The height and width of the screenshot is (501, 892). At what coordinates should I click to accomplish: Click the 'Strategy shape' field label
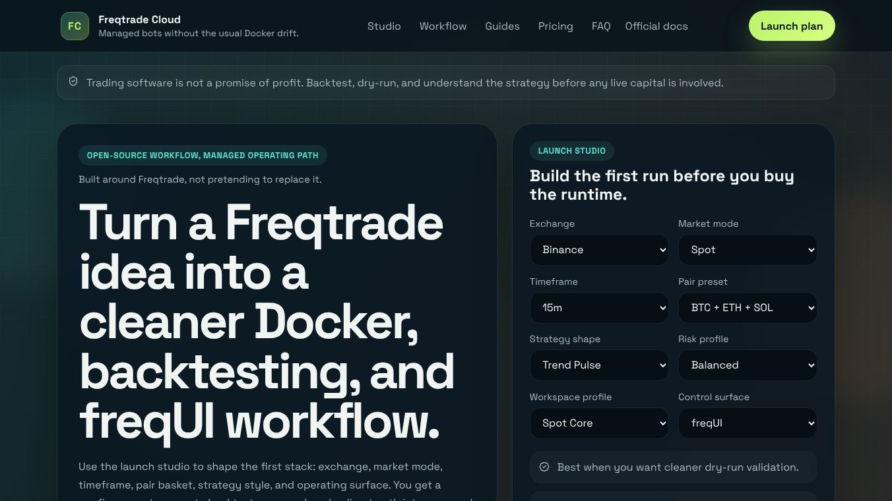(x=565, y=339)
